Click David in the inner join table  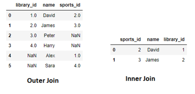click(x=153, y=50)
